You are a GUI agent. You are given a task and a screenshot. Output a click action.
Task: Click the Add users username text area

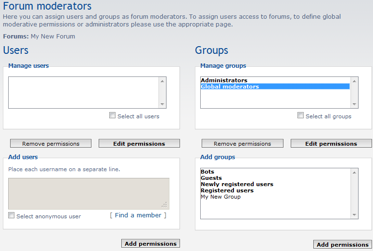[x=89, y=193]
